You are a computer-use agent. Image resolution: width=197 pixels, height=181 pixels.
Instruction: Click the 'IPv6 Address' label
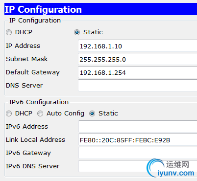coord(27,127)
